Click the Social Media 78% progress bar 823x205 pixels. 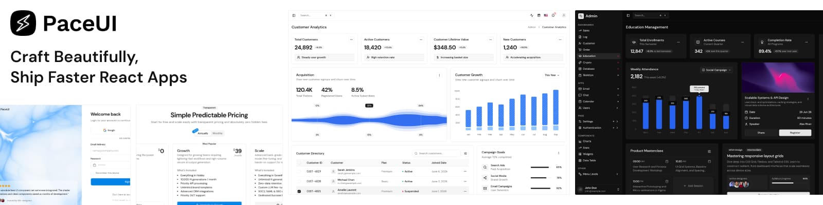[540, 177]
